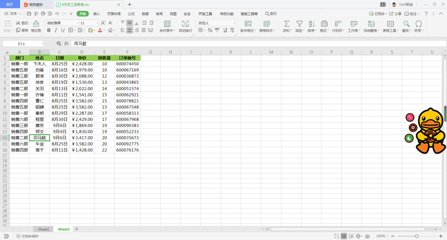447x240 pixels.
Task: Click the zoom slider in status bar
Action: pyautogui.click(x=416, y=236)
